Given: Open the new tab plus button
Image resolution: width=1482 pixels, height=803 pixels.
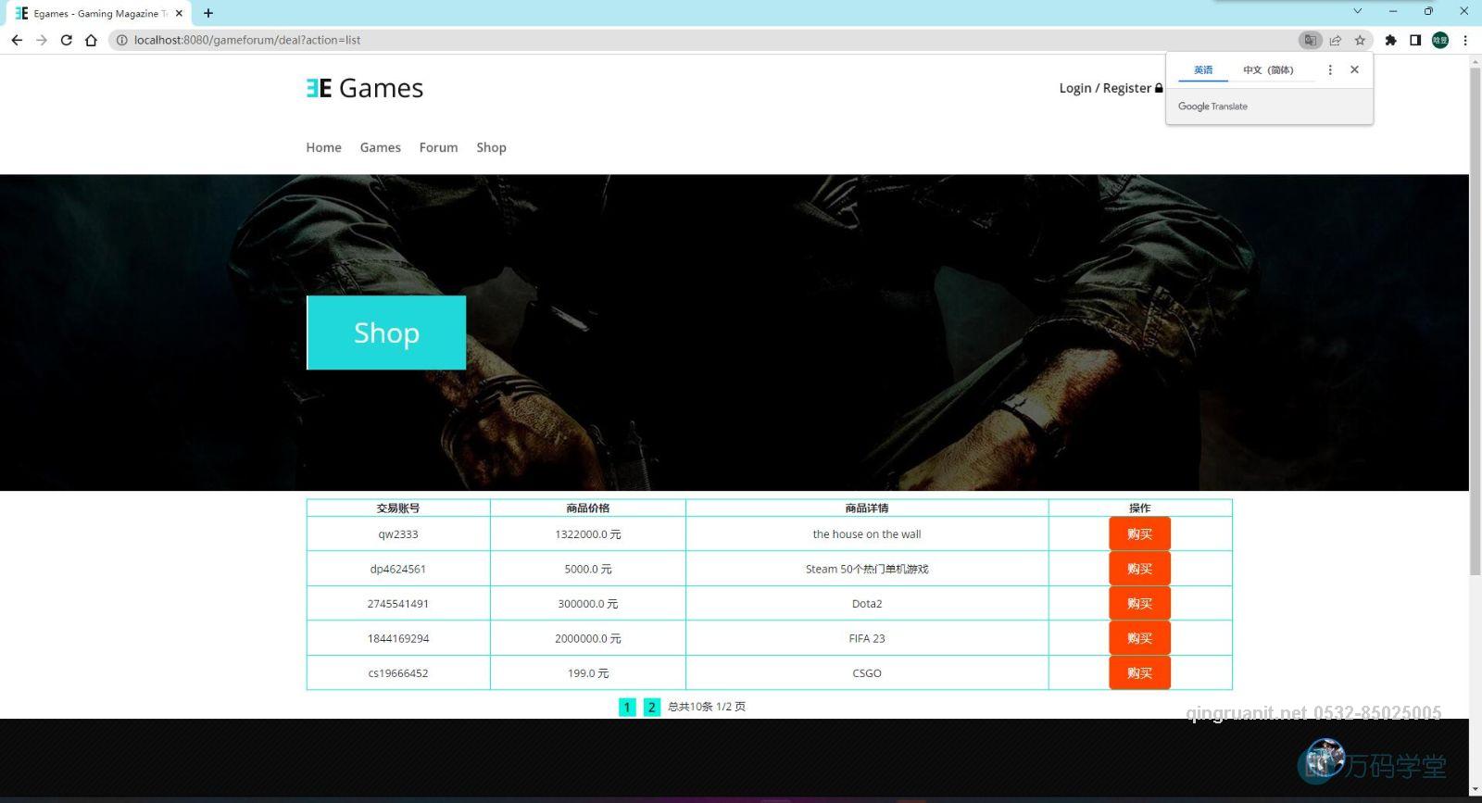Looking at the screenshot, I should point(208,13).
